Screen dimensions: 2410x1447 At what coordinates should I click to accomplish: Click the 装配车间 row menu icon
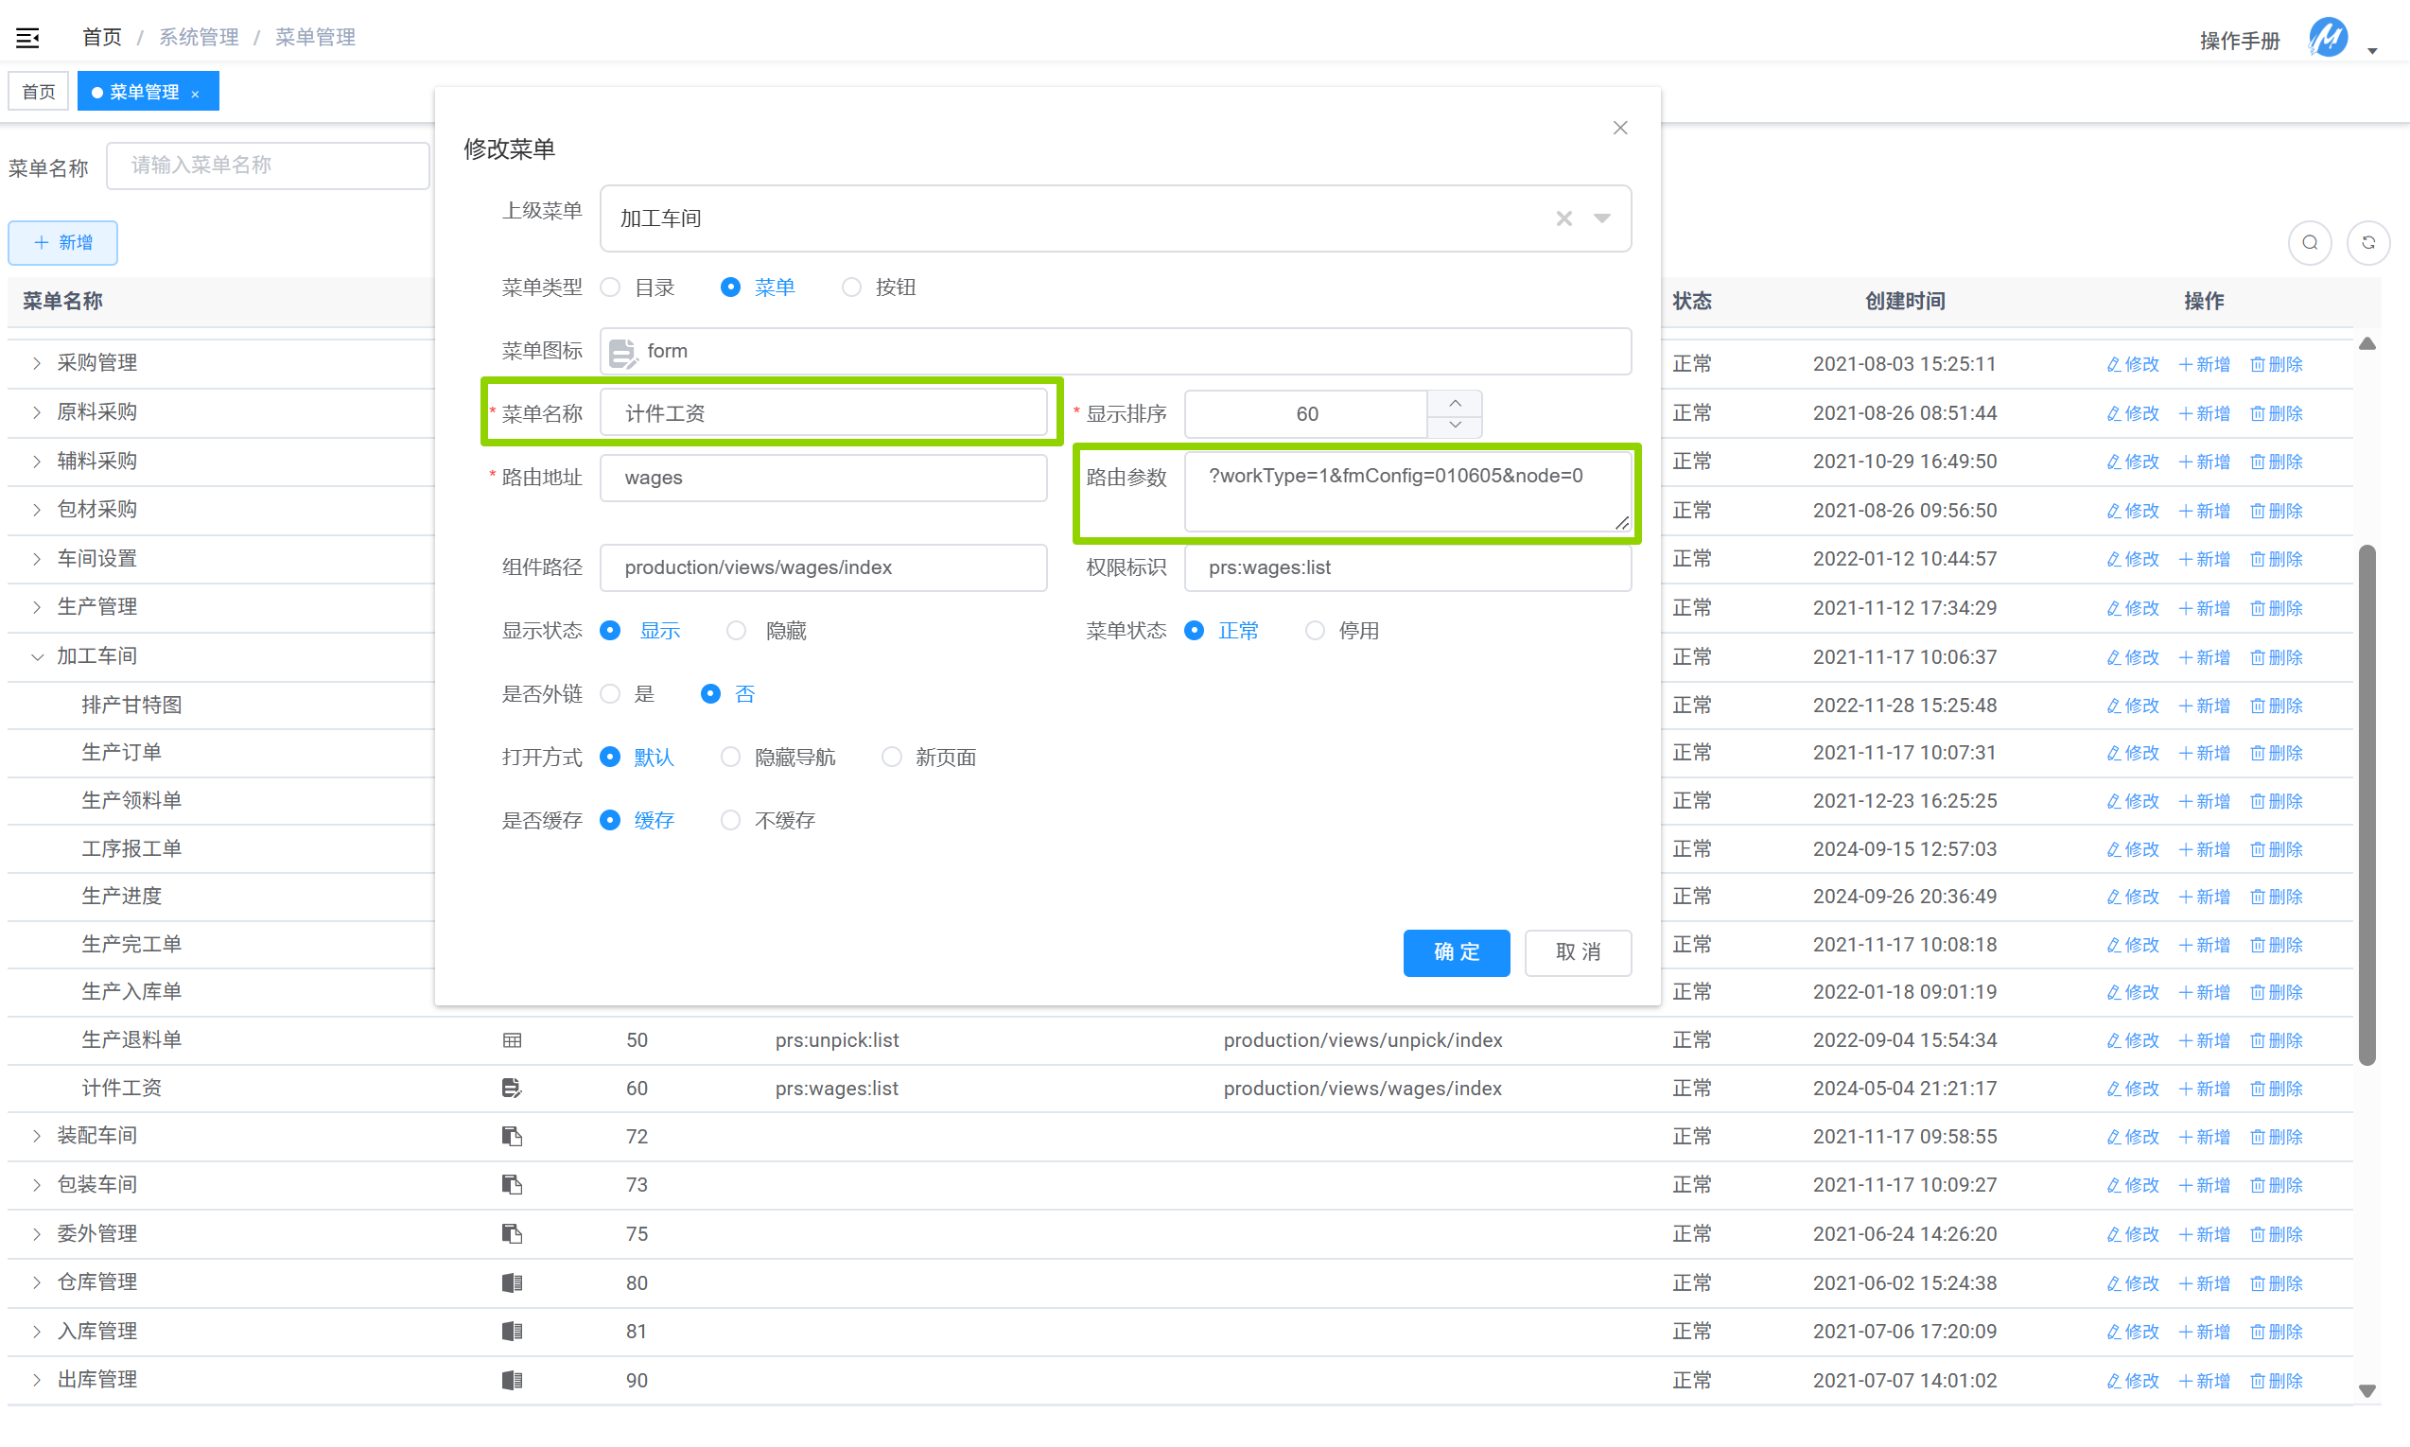pyautogui.click(x=512, y=1136)
